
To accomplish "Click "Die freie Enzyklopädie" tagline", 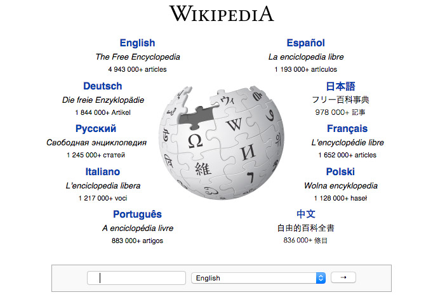I will (x=103, y=100).
